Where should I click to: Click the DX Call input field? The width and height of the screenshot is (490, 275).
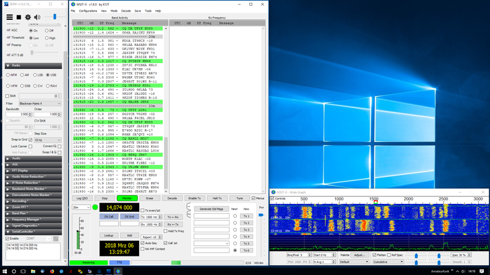tap(109, 224)
